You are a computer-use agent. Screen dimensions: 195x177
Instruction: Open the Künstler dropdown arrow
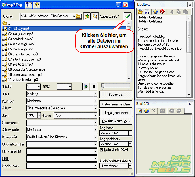pyautogui.click(x=95, y=101)
